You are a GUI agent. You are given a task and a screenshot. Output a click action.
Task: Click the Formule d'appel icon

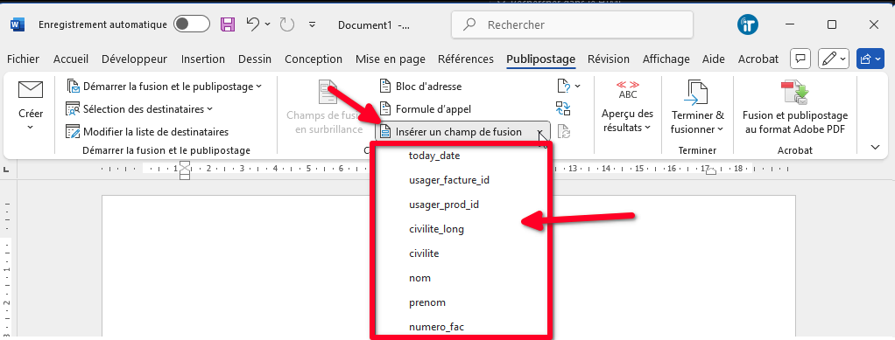385,108
